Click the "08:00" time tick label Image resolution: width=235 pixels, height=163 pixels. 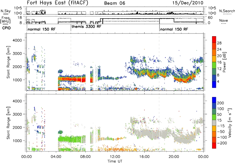click(x=85, y=157)
